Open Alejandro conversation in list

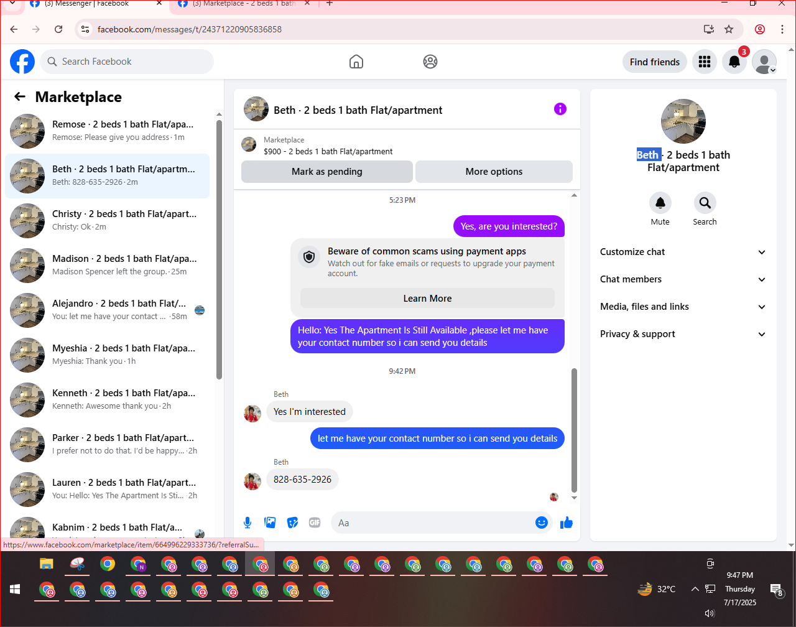point(107,310)
